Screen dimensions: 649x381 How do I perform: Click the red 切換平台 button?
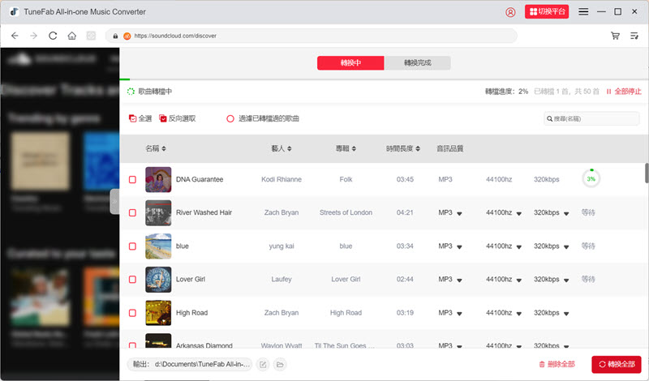[x=547, y=11]
